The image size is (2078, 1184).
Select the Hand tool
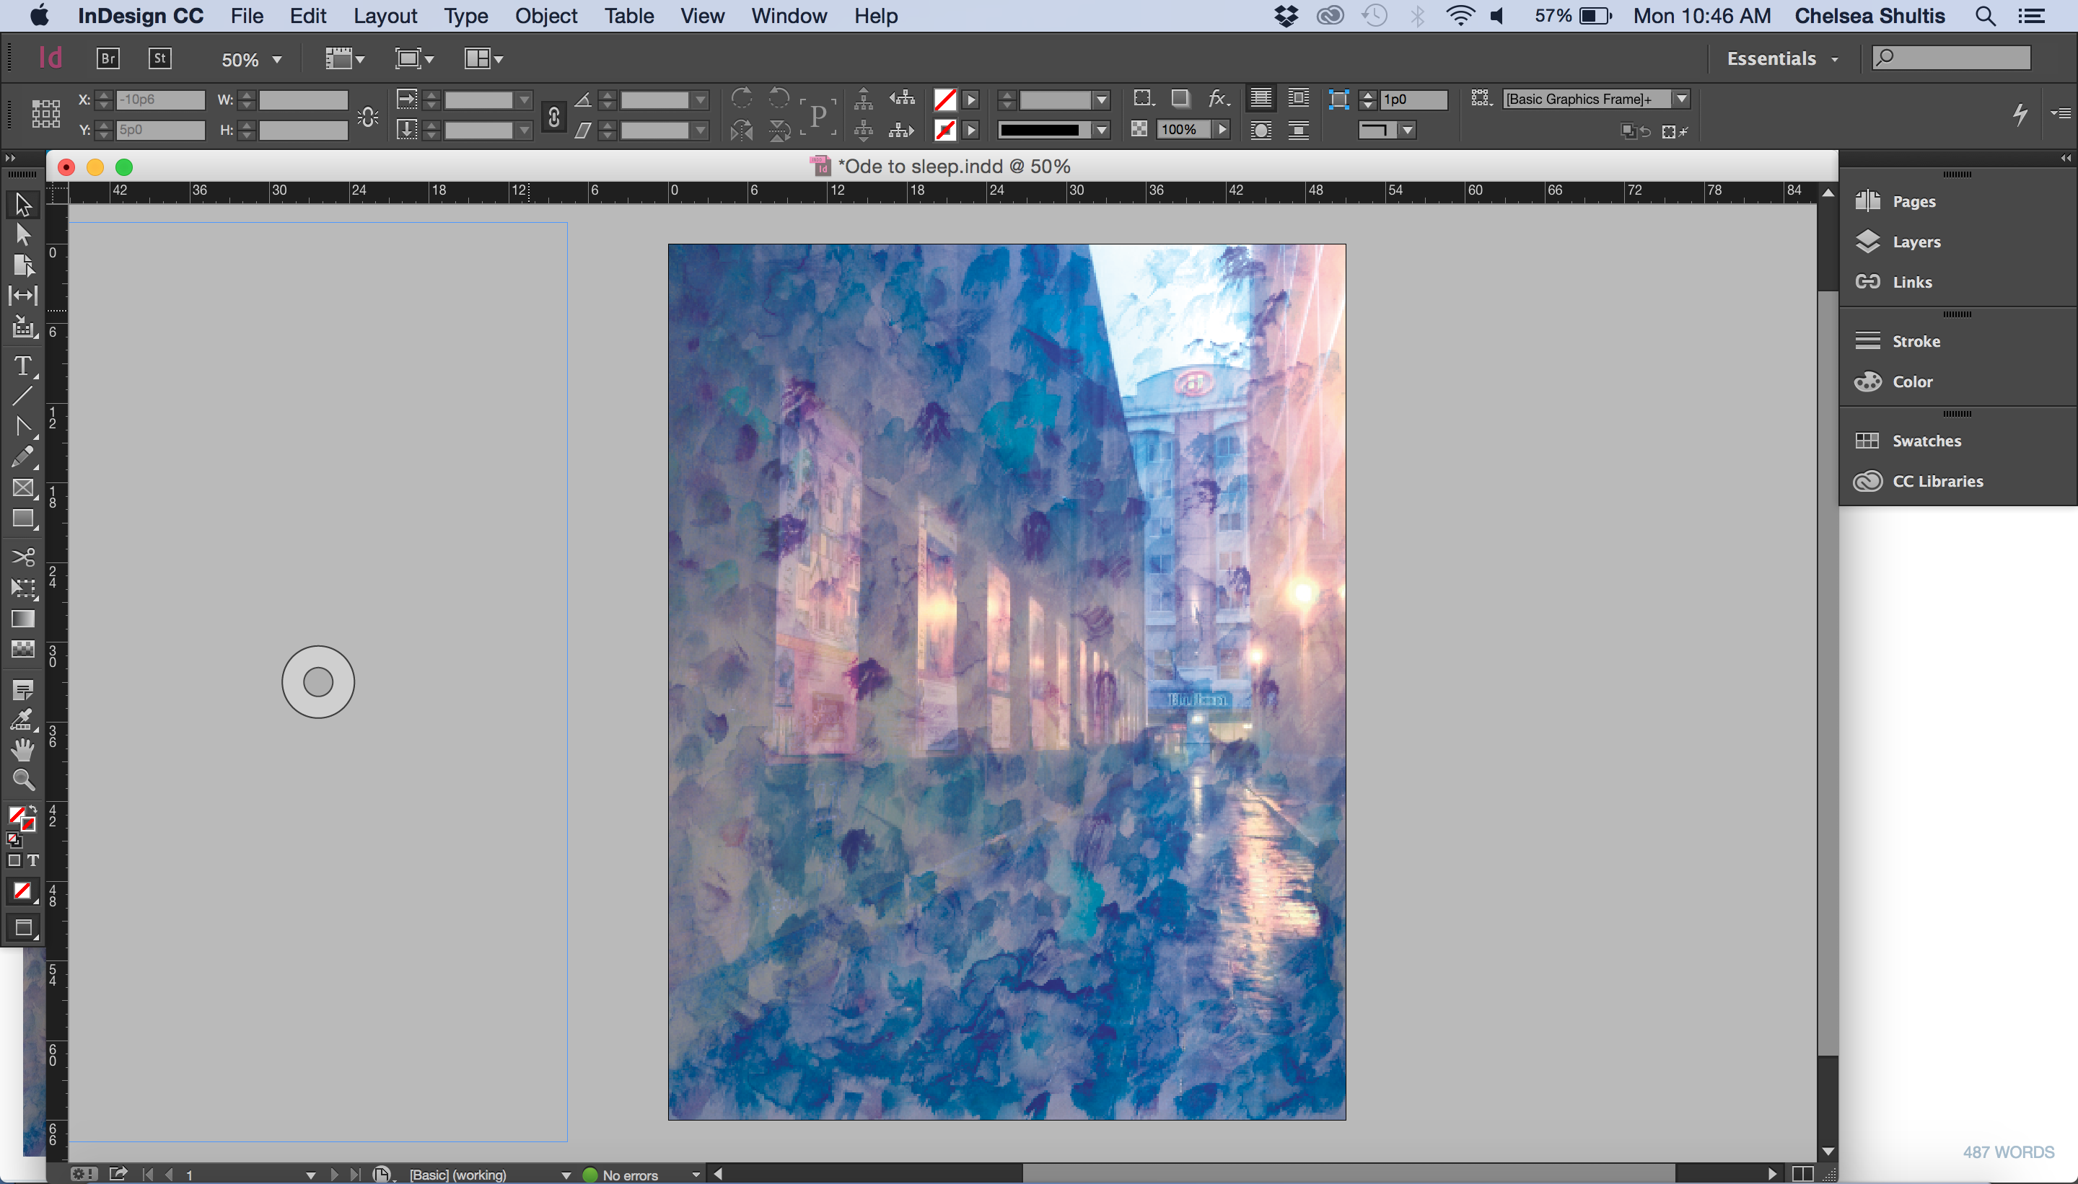click(23, 750)
